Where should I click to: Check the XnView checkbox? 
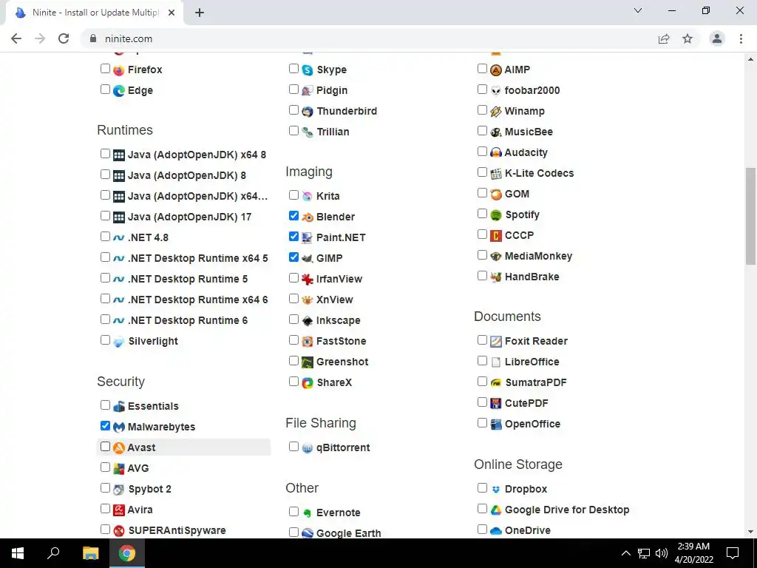click(x=293, y=299)
